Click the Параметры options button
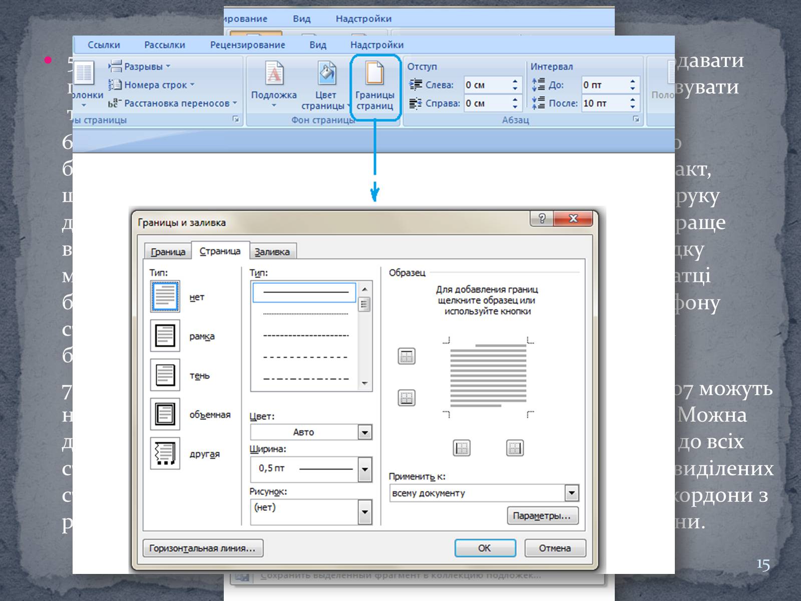801x601 pixels. tap(543, 515)
